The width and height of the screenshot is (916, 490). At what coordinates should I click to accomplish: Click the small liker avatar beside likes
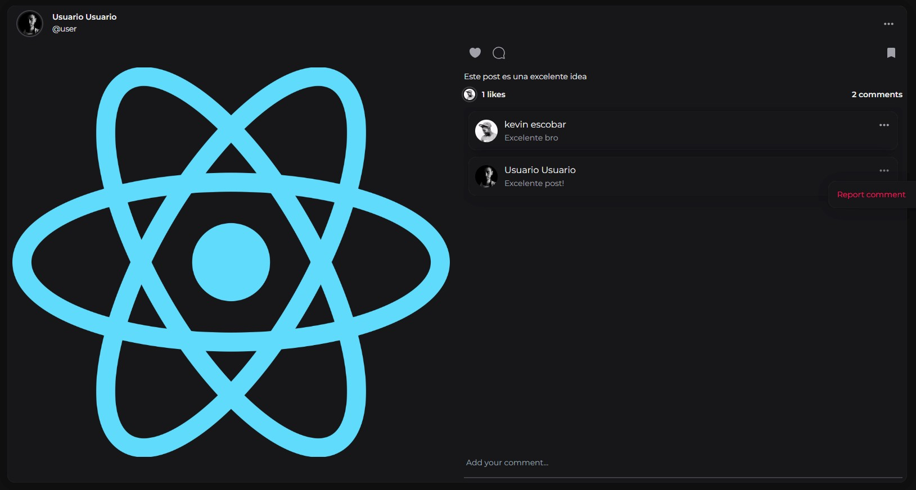coord(470,94)
